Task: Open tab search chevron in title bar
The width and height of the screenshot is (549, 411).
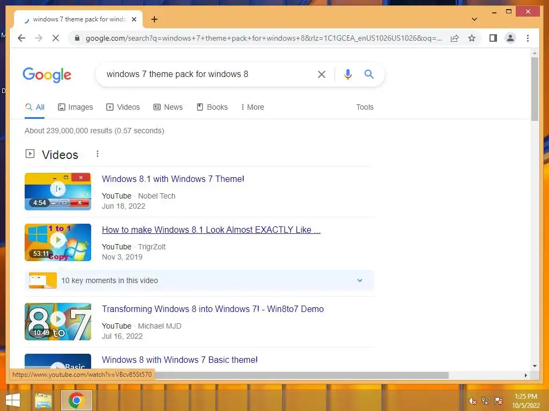Action: (474, 19)
